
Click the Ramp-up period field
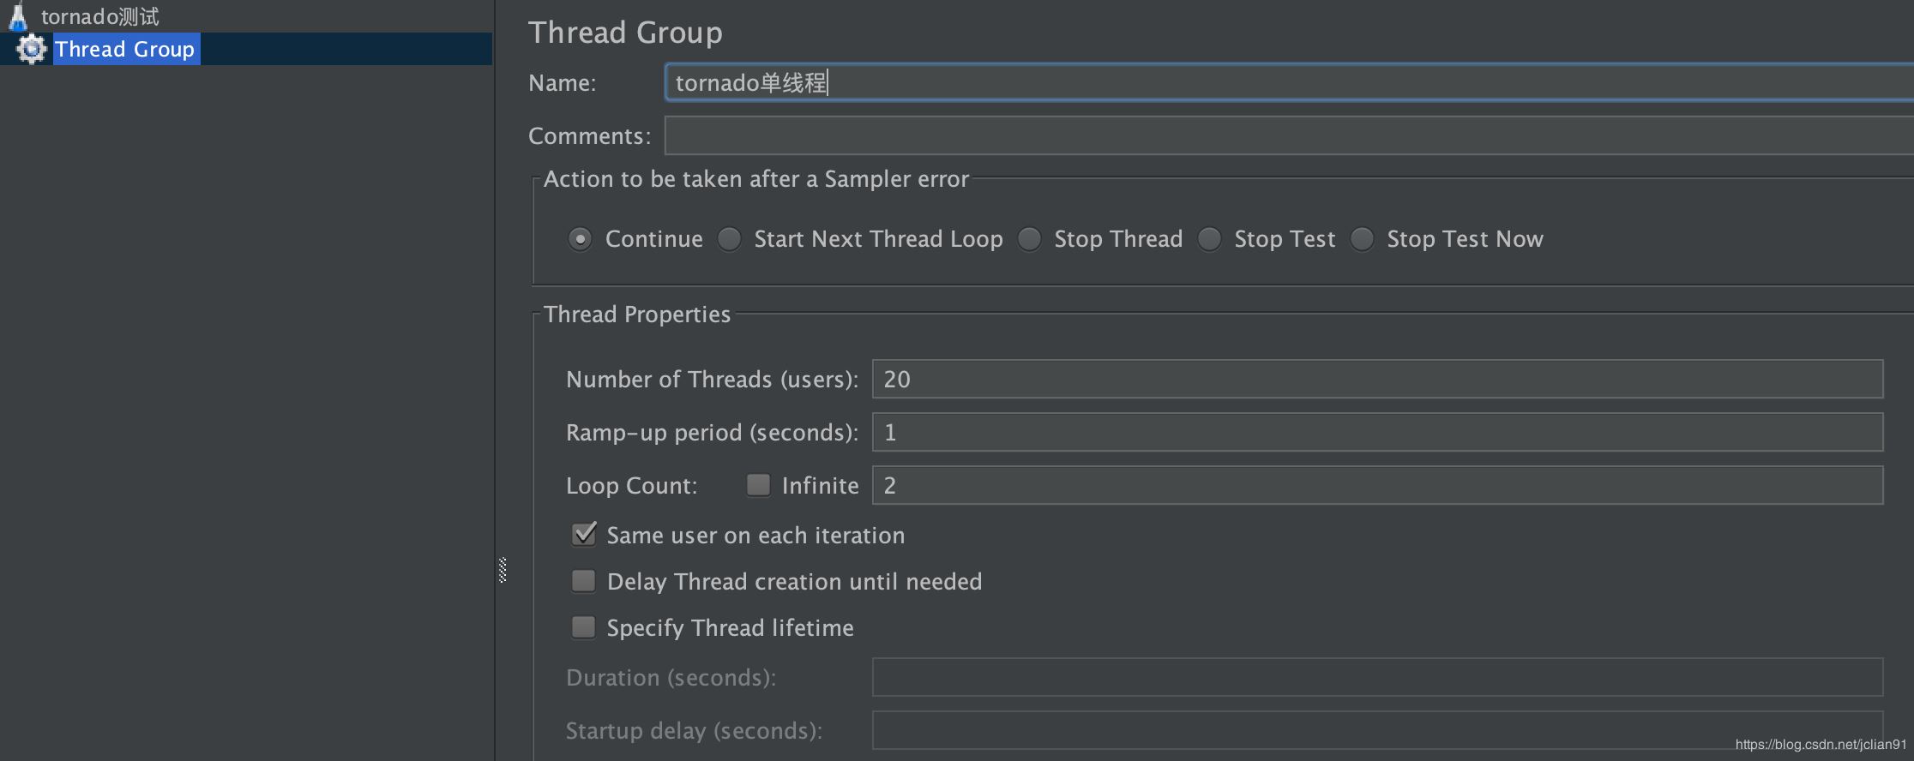coord(1376,432)
